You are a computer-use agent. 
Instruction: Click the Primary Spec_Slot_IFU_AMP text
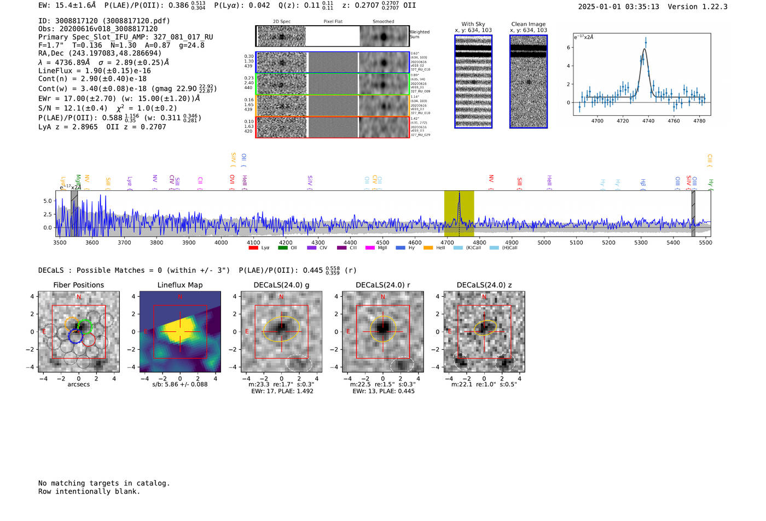click(126, 37)
